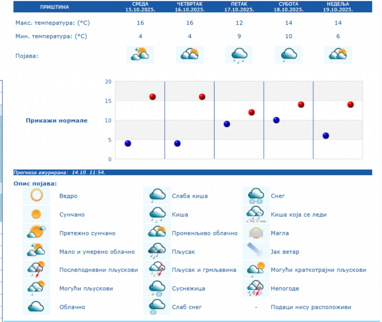Image resolution: width=382 pixels, height=322 pixels.
Task: Click the Пљусак и грмљавина legend icon
Action: tap(157, 270)
